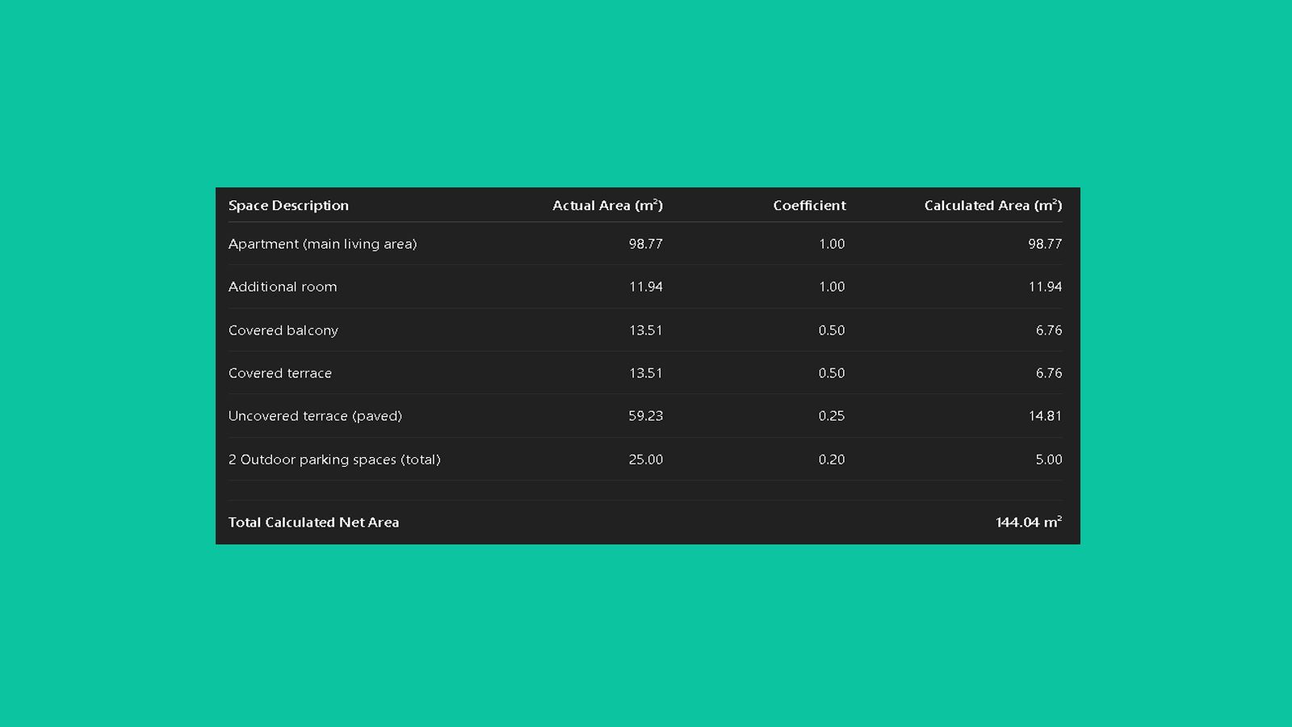
Task: Click the 2 Outdoor parking spaces label
Action: (x=334, y=460)
